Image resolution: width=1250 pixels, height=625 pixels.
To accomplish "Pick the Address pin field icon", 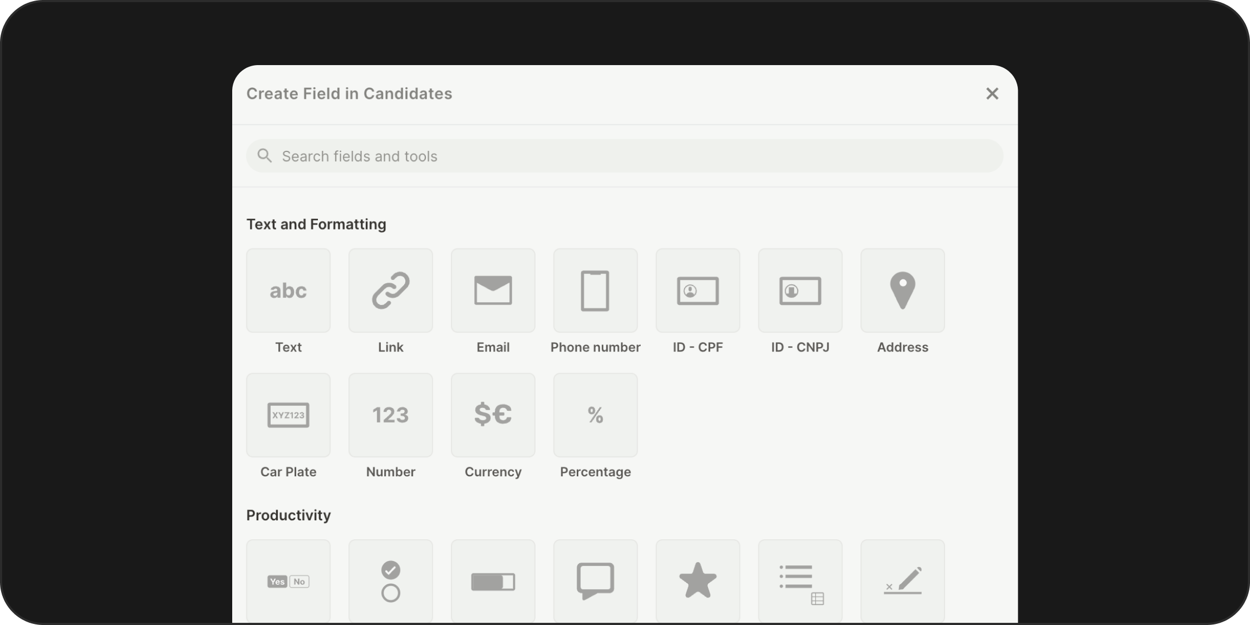I will pos(902,290).
